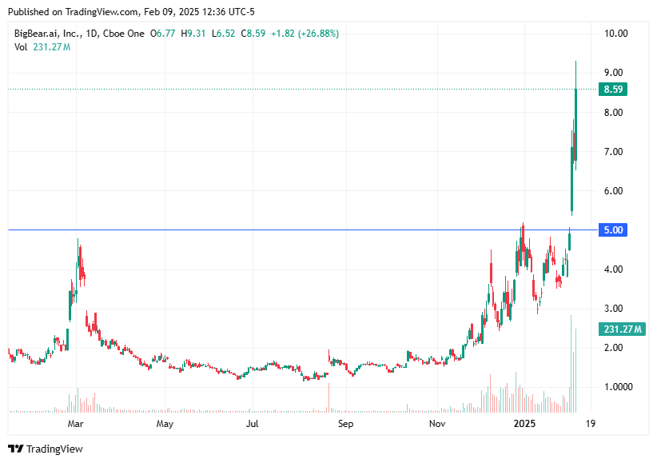The width and height of the screenshot is (657, 463).
Task: Click the TradingView logo icon
Action: (16, 449)
